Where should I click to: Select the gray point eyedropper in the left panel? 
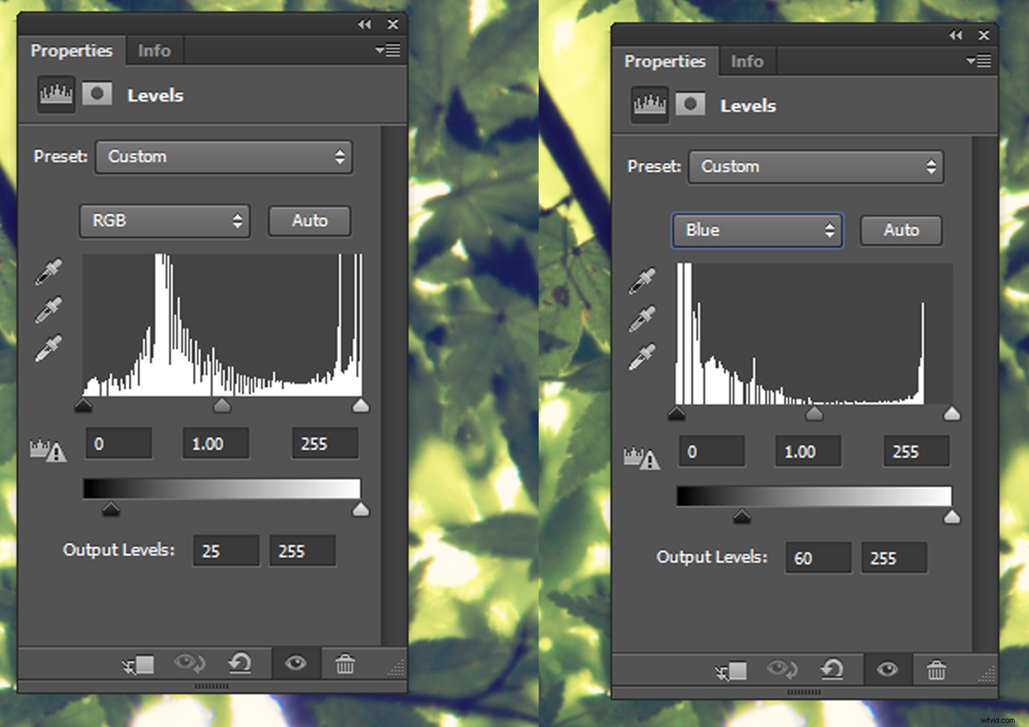point(48,310)
